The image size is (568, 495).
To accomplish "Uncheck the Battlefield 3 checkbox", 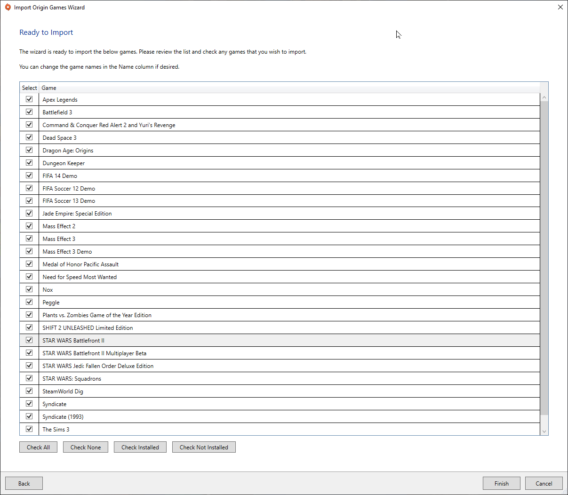I will click(29, 112).
